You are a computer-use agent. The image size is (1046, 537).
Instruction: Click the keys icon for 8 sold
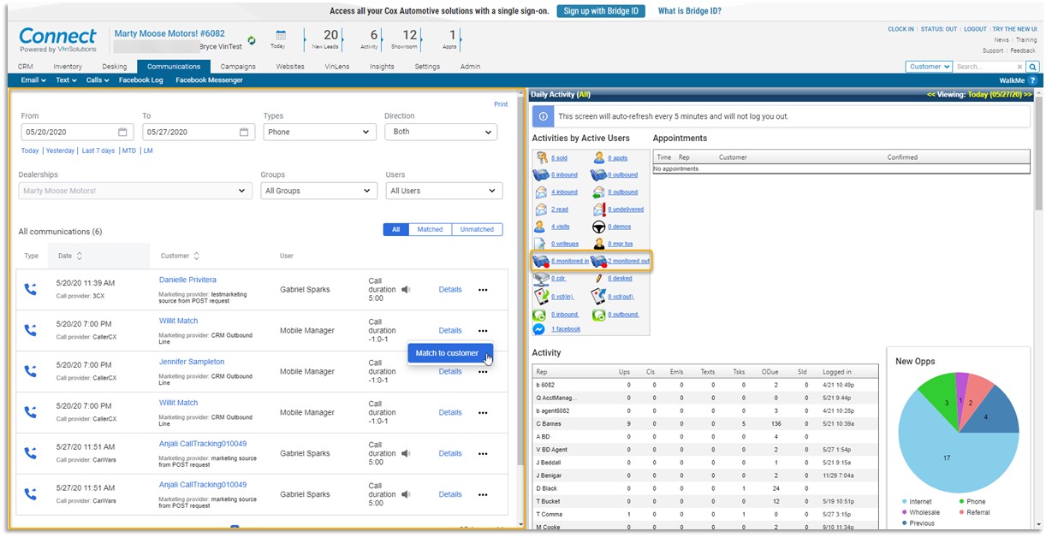point(541,158)
